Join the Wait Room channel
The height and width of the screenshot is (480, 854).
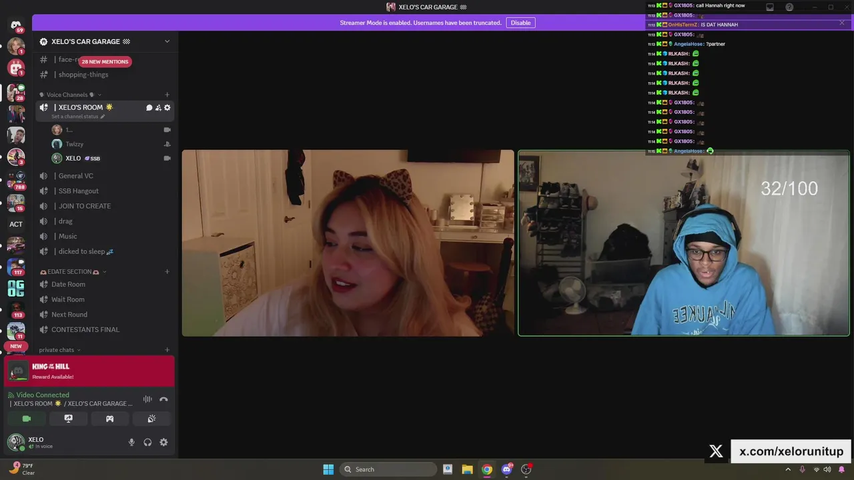pos(105,299)
